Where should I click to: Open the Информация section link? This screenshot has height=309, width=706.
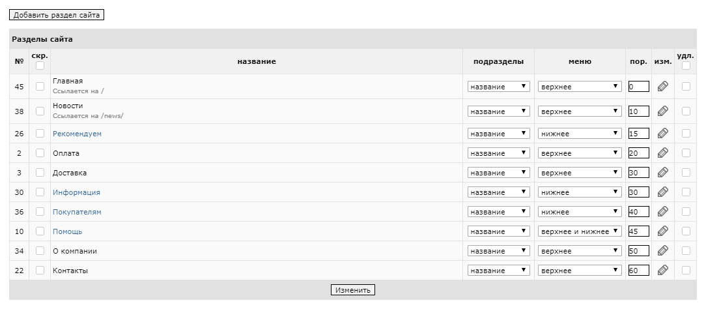[76, 192]
